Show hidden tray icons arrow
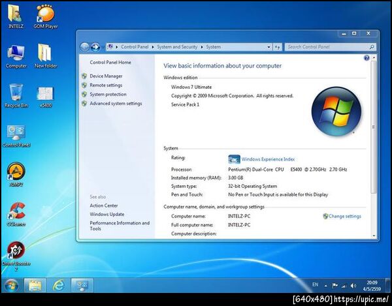This screenshot has height=306, width=392. coord(325,286)
